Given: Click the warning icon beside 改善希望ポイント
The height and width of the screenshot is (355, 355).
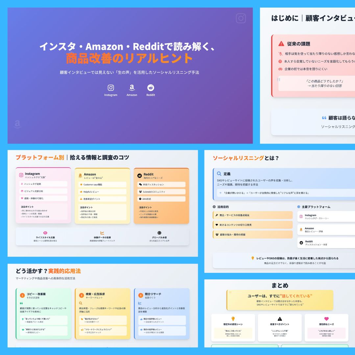Looking at the screenshot, I should pyautogui.click(x=81, y=199).
